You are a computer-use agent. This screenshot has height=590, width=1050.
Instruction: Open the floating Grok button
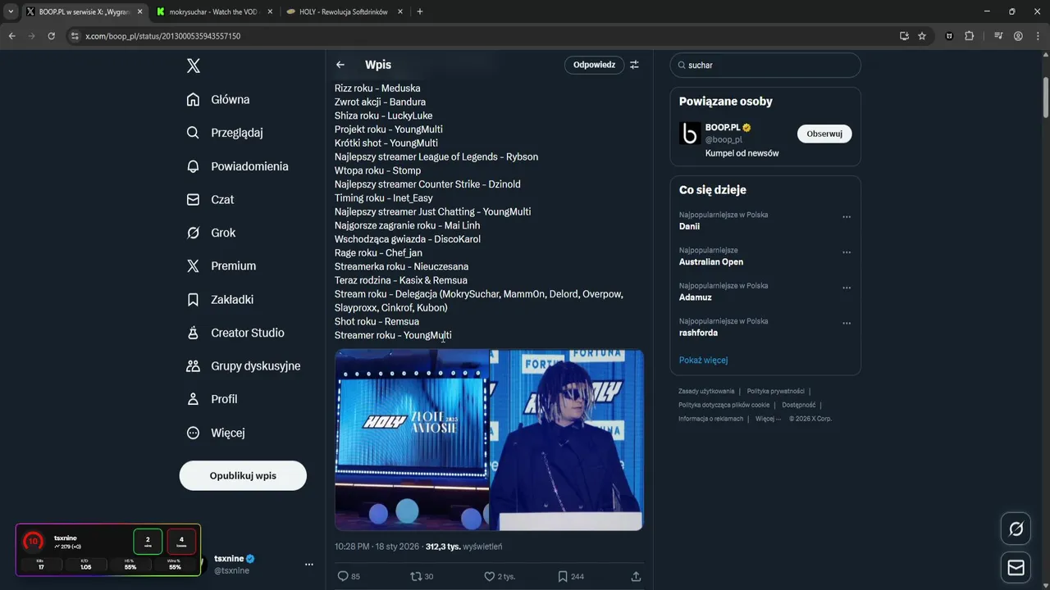[1016, 529]
